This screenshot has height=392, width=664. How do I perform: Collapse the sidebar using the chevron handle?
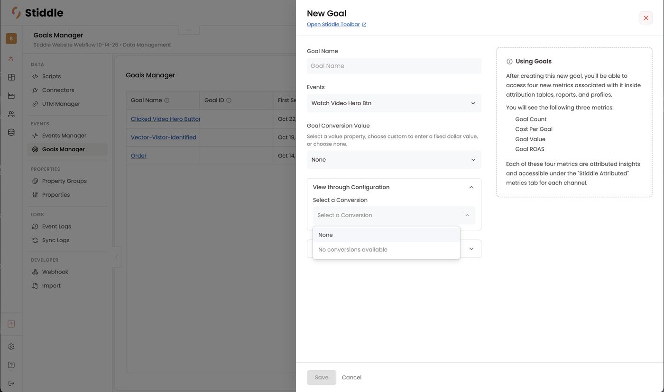pyautogui.click(x=117, y=257)
